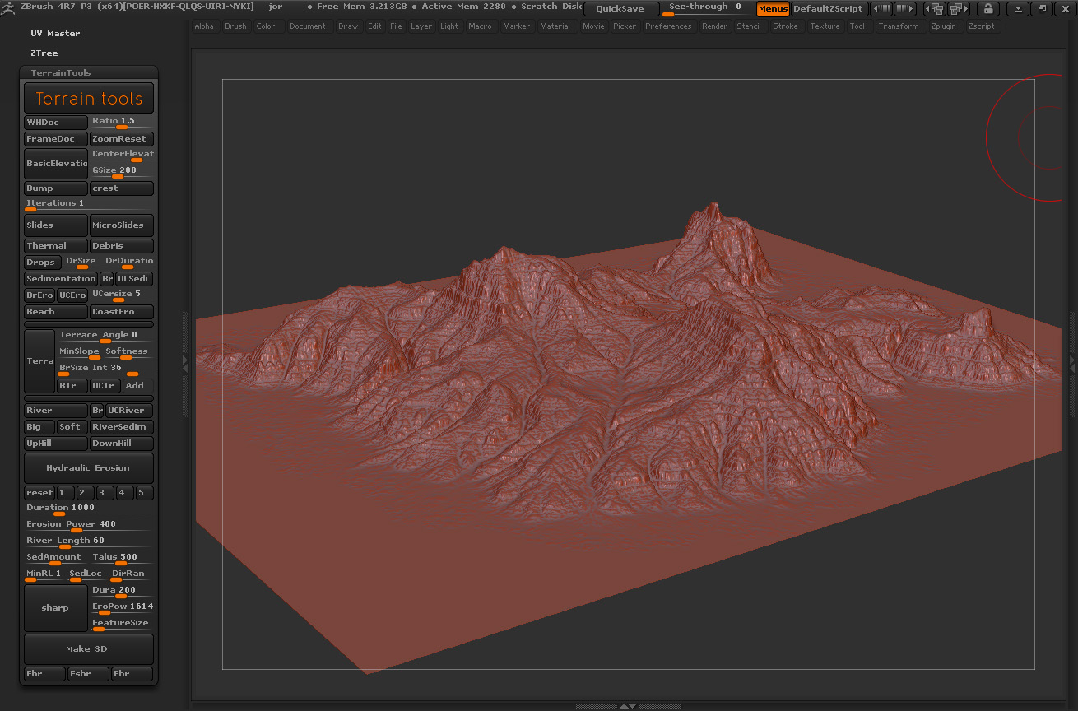Image resolution: width=1078 pixels, height=711 pixels.
Task: Open the Tool menu
Action: [857, 26]
